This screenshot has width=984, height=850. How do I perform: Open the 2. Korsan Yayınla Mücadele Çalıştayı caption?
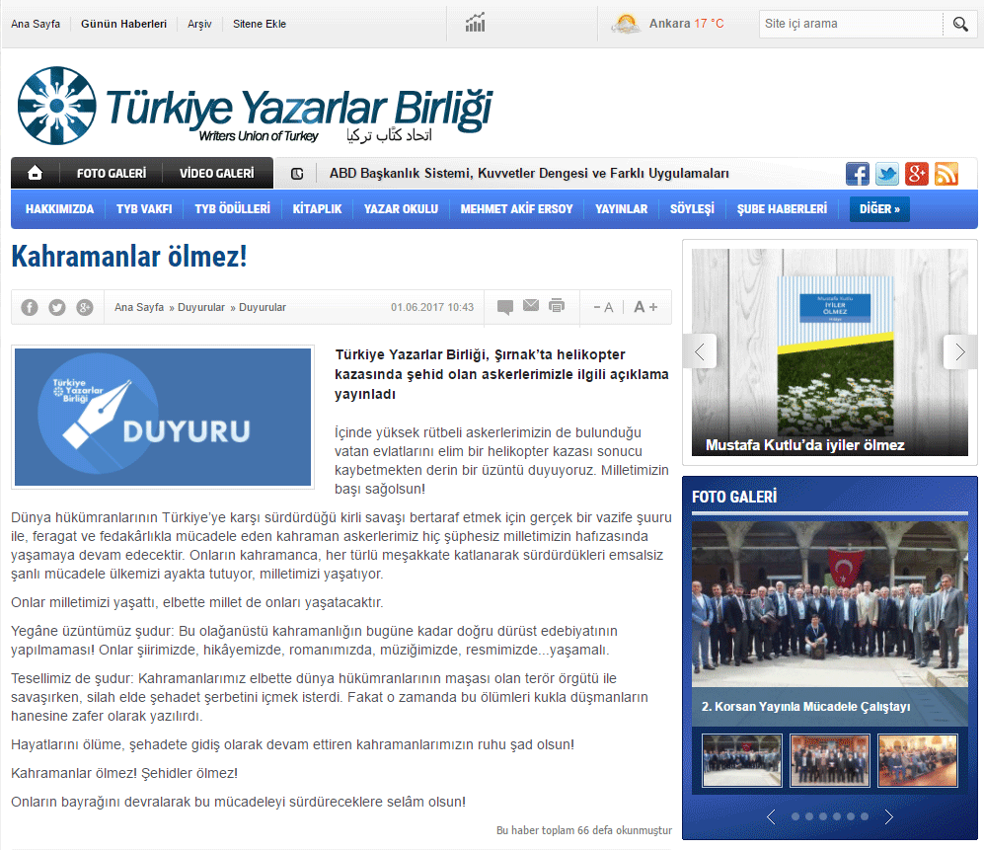(x=805, y=706)
